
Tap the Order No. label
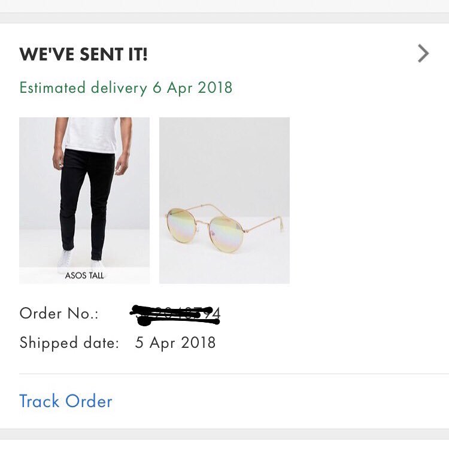pyautogui.click(x=59, y=313)
